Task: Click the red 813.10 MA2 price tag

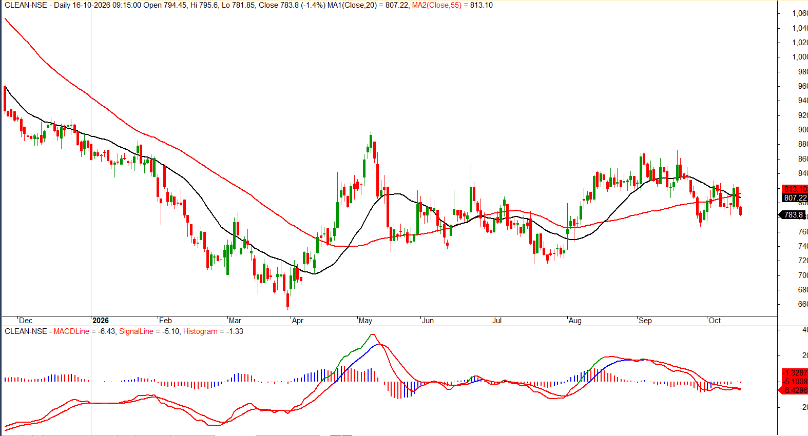Action: coord(795,189)
